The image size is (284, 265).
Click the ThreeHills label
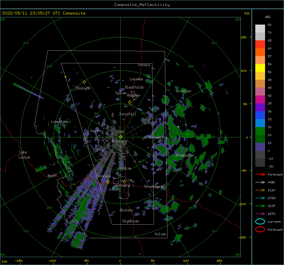click(x=158, y=138)
